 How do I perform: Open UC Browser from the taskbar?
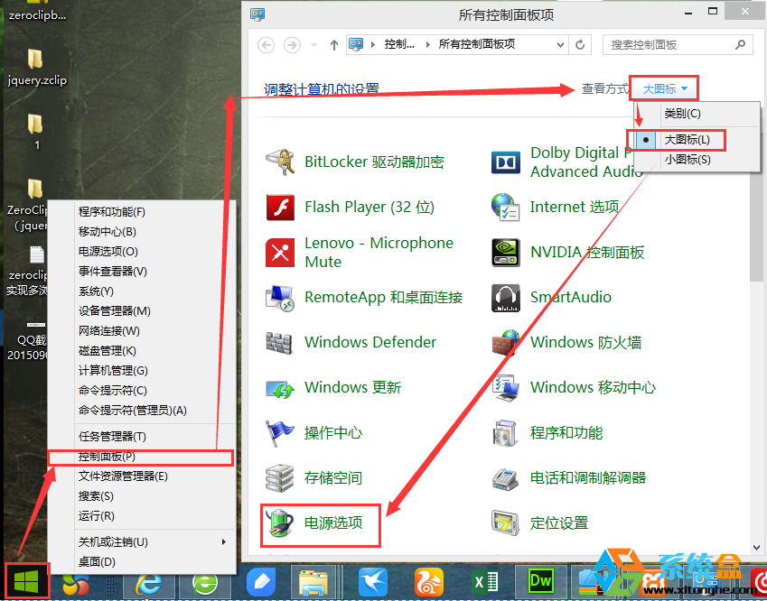(x=428, y=582)
